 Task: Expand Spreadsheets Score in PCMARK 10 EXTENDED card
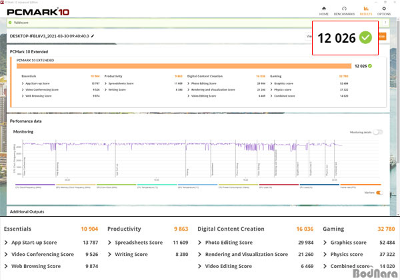[x=105, y=83]
